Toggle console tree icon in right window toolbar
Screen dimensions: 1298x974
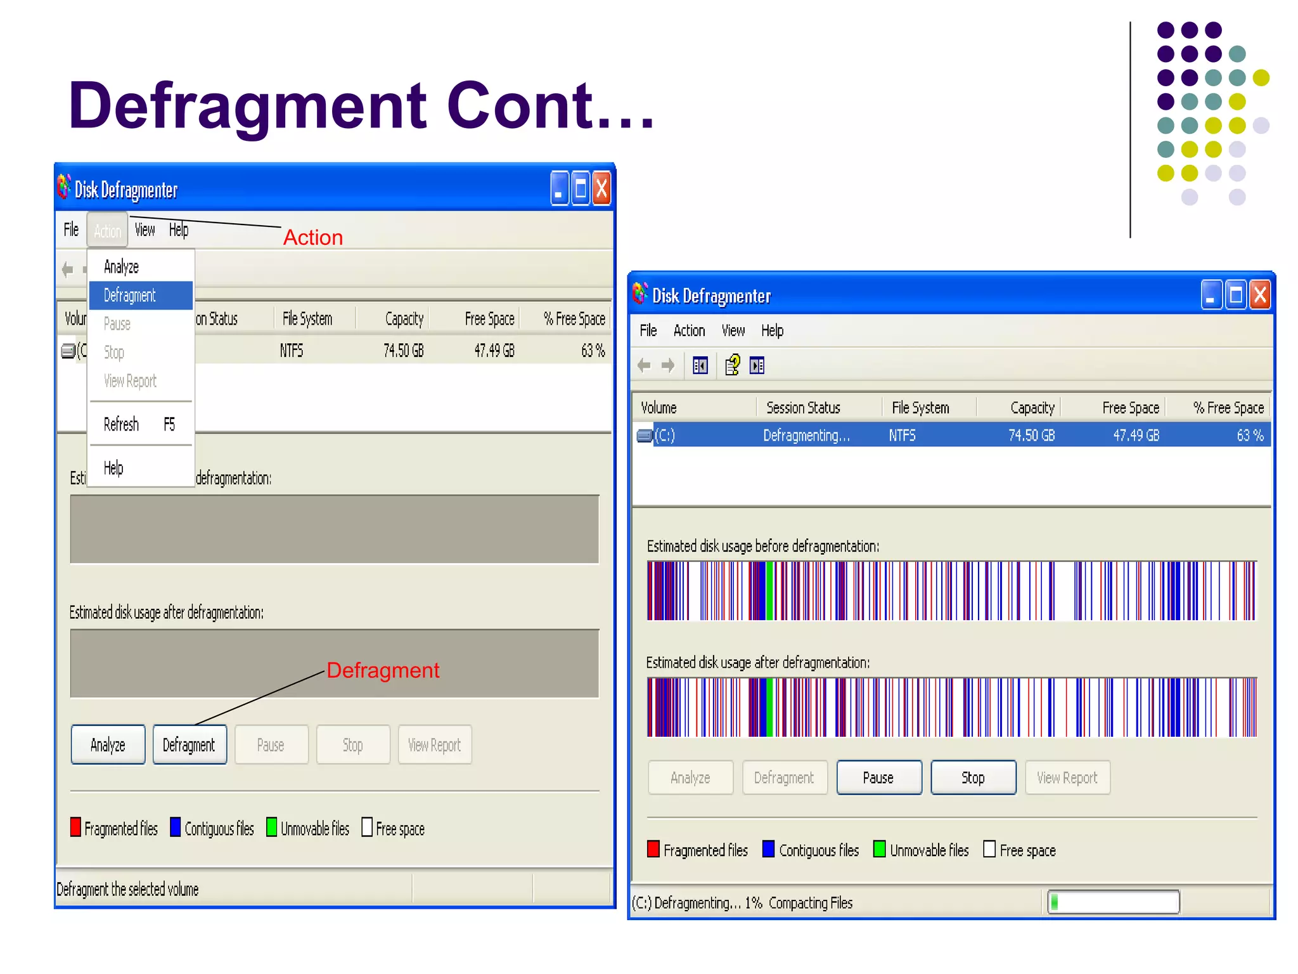pos(700,365)
